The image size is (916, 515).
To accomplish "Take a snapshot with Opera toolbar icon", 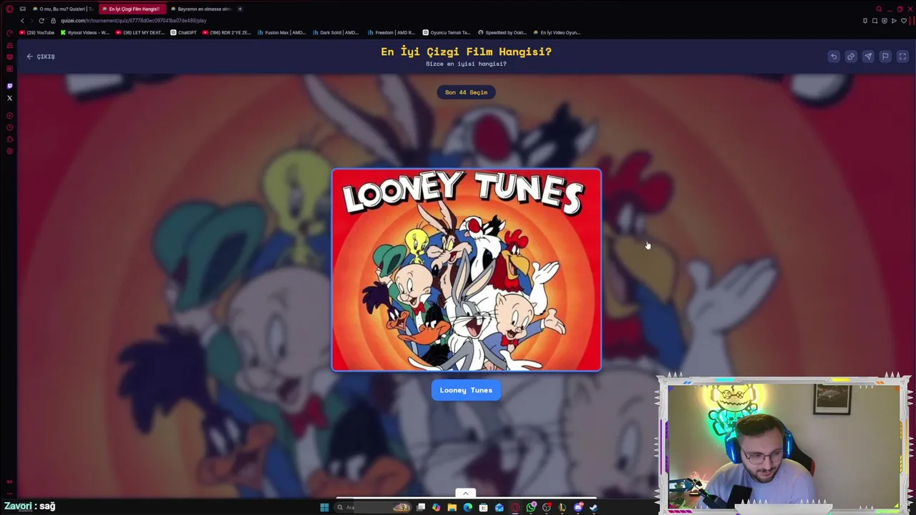I will click(x=874, y=21).
